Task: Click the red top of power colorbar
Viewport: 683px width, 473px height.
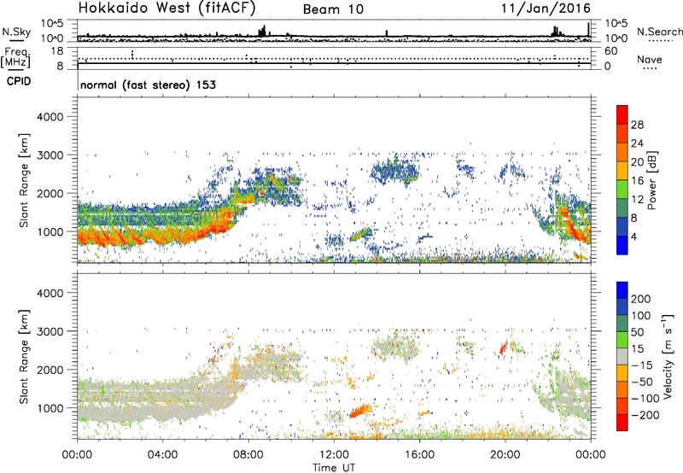Action: click(622, 114)
